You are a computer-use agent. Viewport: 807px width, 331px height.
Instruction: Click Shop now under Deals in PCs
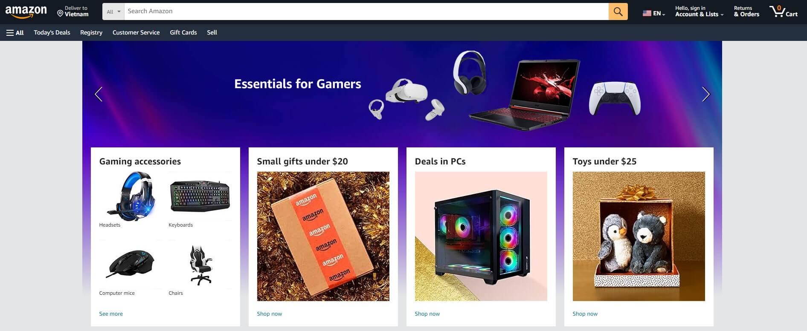tap(427, 314)
